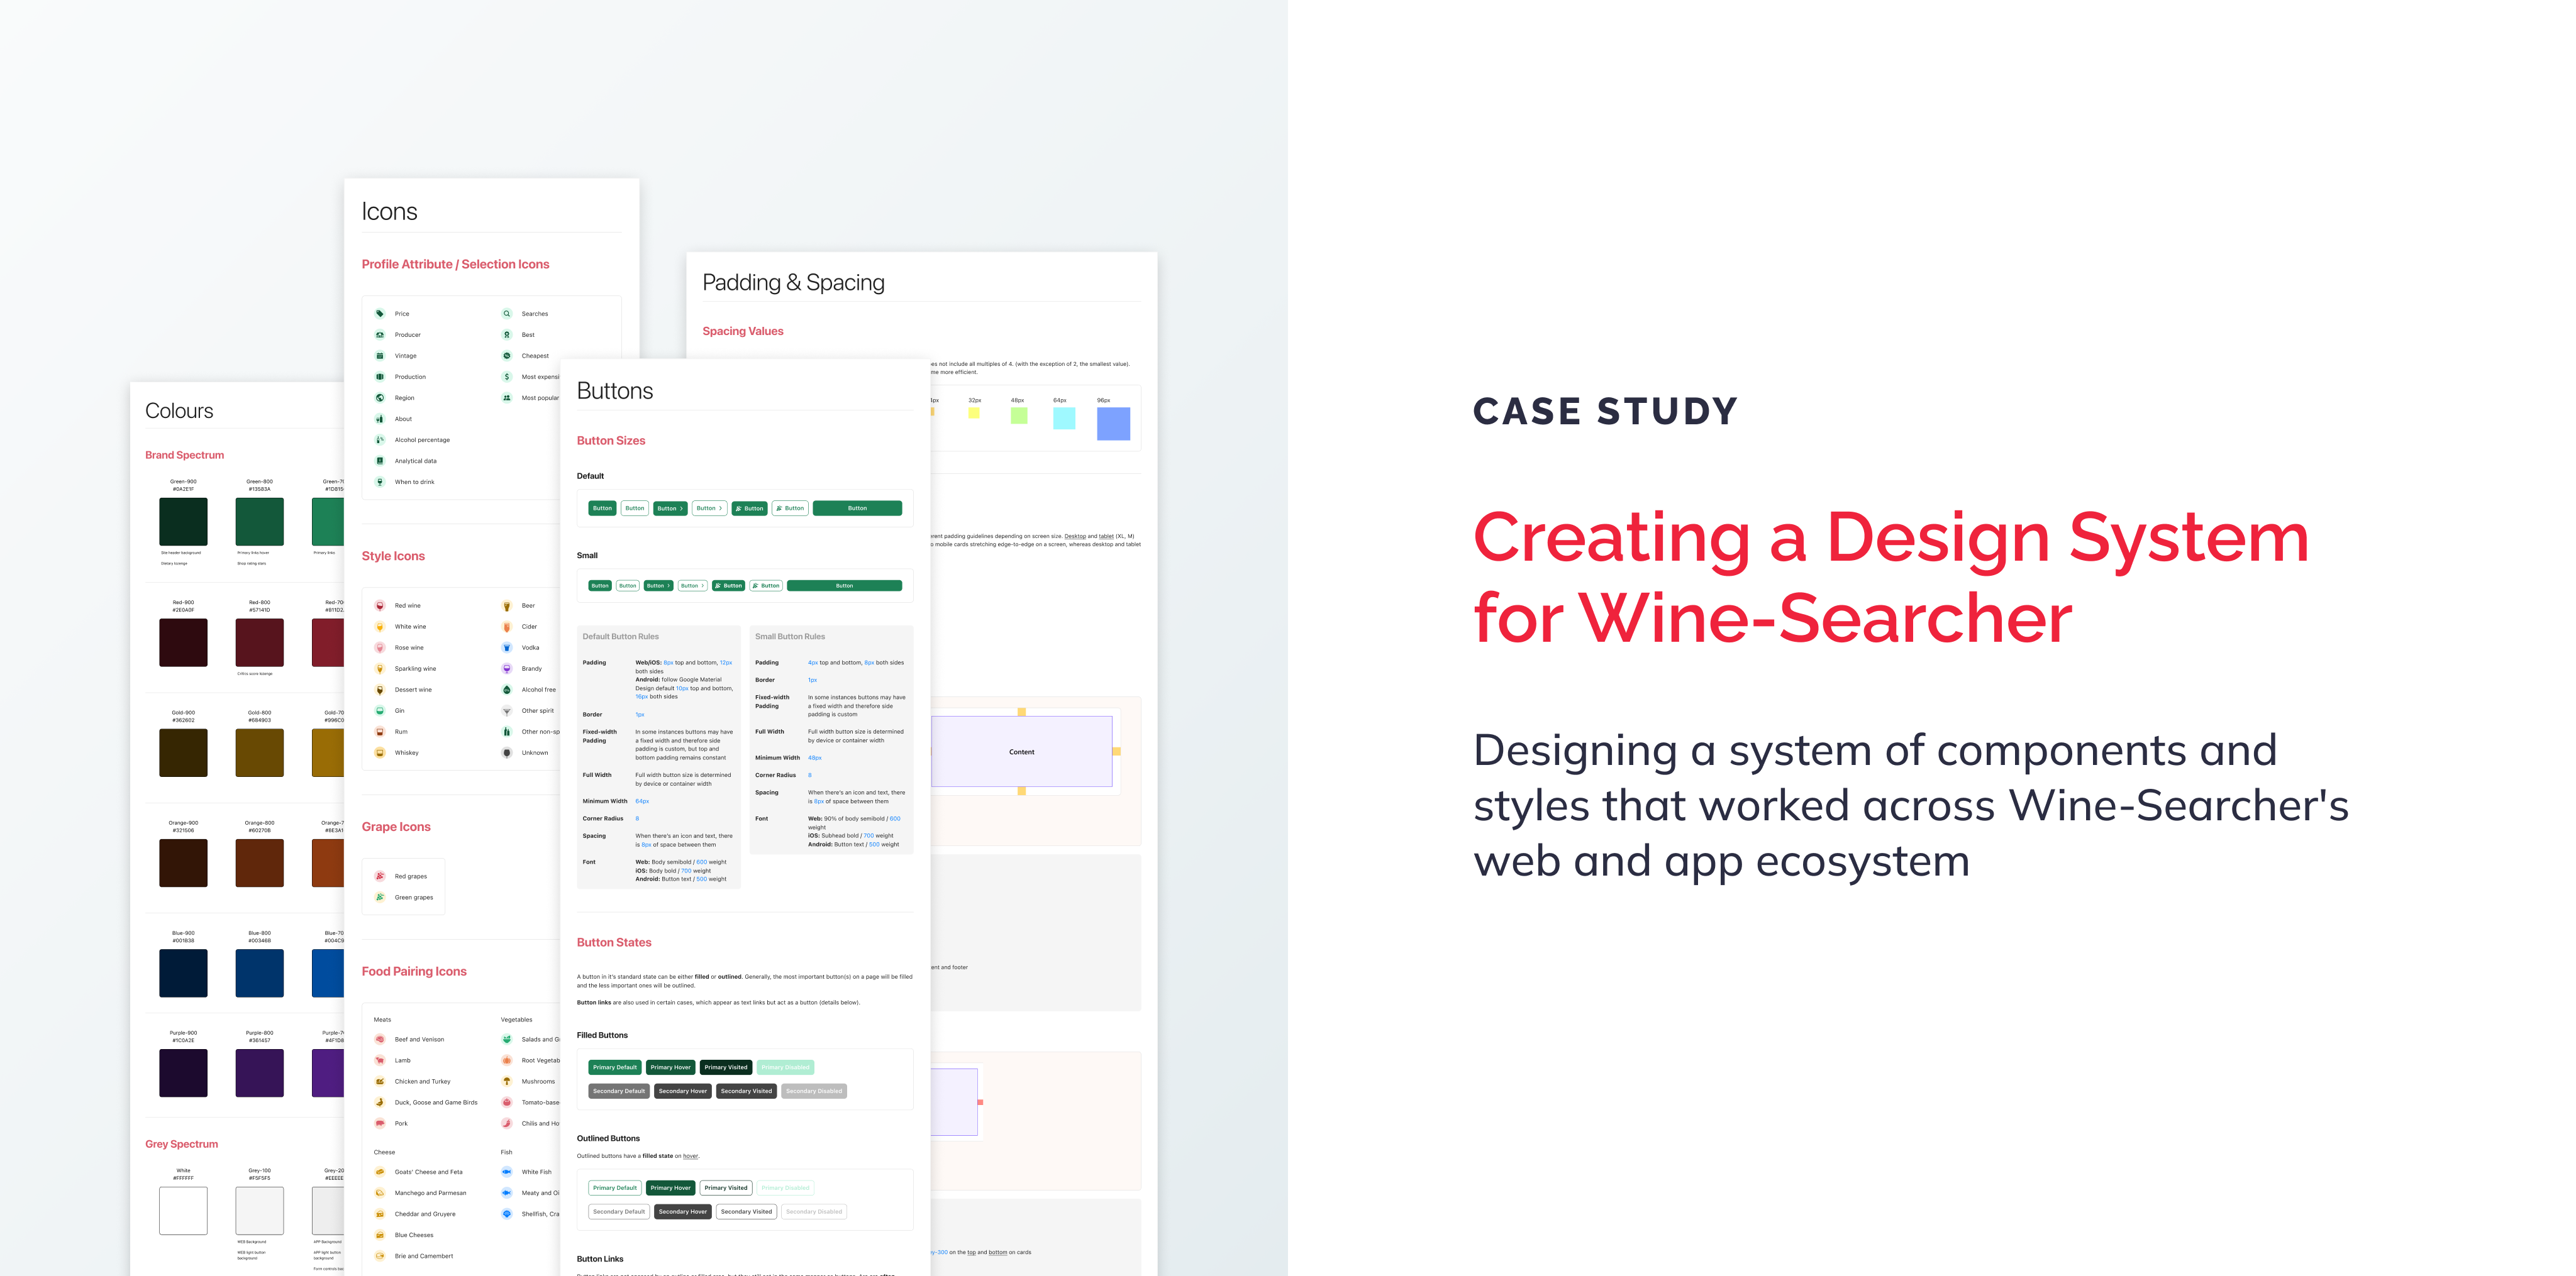Select the Blue-900 colour swatch
Viewport: 2576px width, 1276px height.
(183, 973)
